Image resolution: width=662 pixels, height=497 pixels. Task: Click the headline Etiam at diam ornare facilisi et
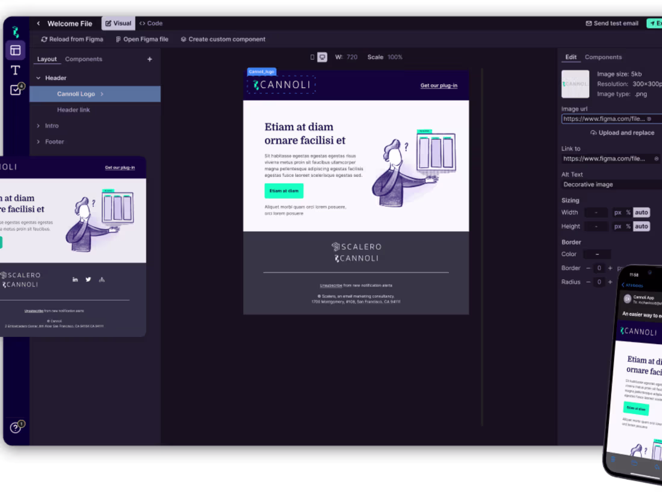point(305,134)
